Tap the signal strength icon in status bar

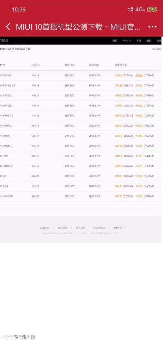[x=130, y=9]
